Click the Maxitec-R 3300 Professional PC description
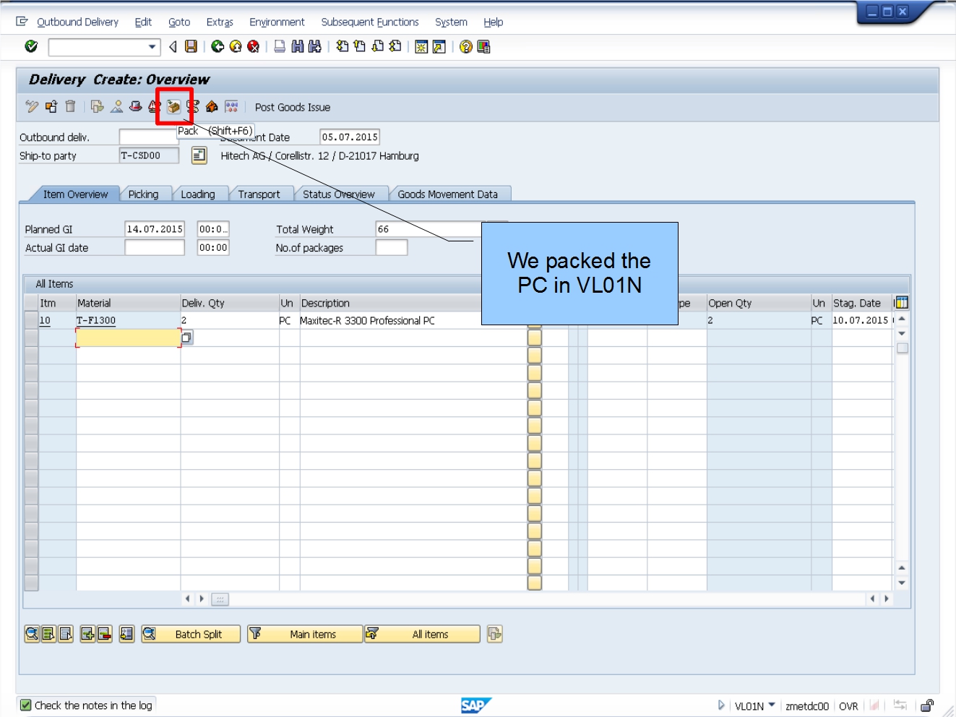 (x=367, y=320)
